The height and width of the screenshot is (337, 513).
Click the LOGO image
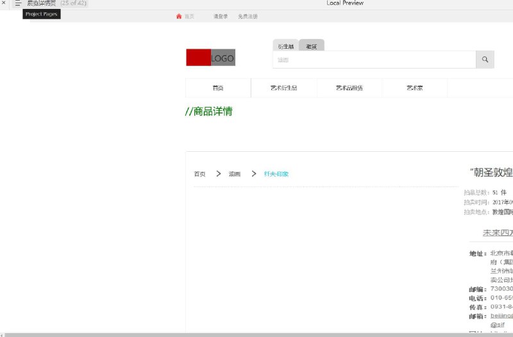click(211, 58)
